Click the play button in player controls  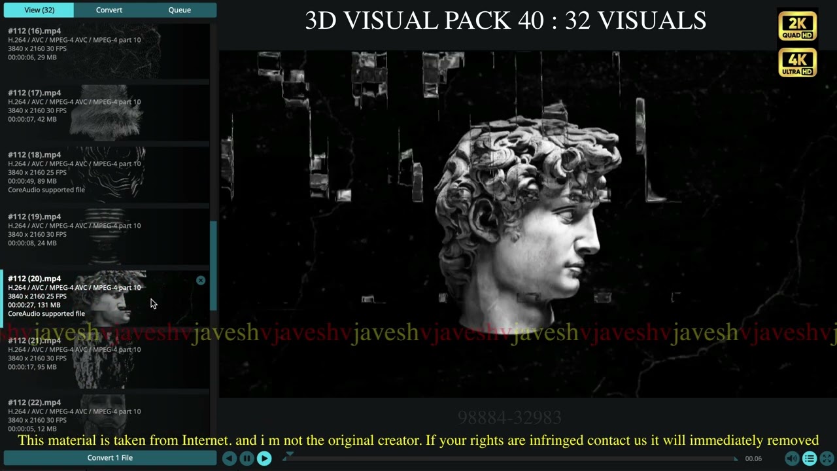[264, 459]
